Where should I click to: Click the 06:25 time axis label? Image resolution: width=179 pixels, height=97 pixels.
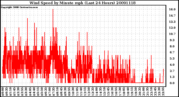point(46,92)
